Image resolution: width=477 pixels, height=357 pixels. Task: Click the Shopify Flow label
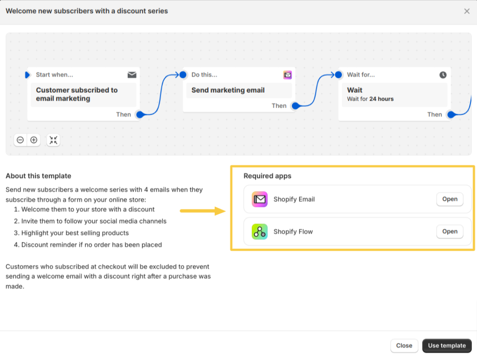pos(293,232)
